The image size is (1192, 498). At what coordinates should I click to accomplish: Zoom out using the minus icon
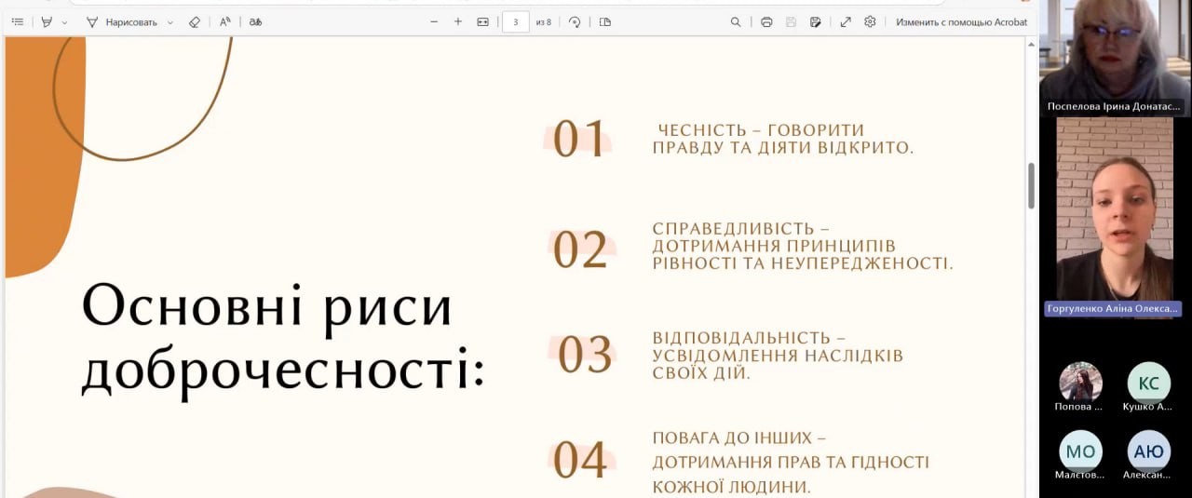[434, 21]
